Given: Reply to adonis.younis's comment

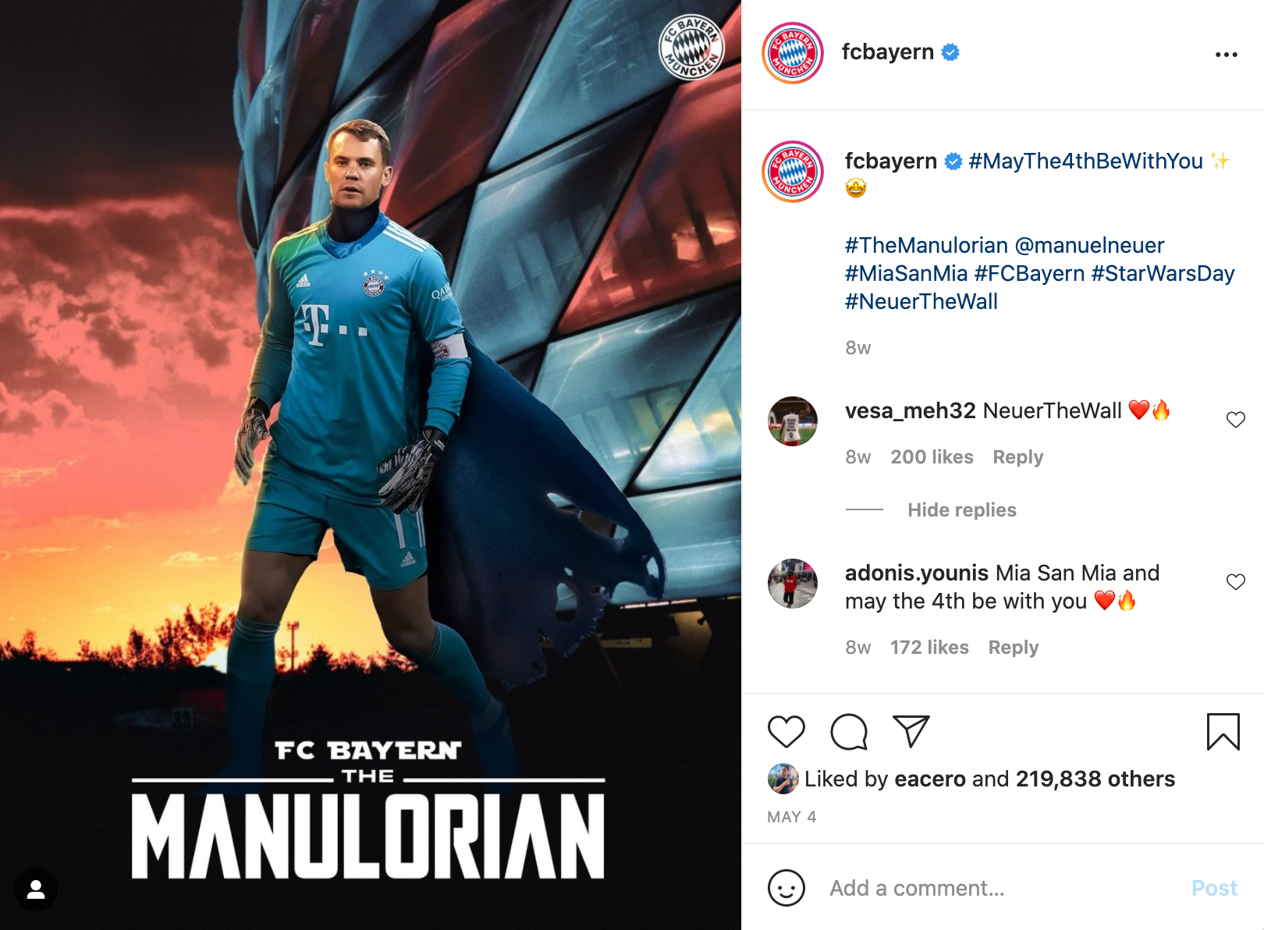Looking at the screenshot, I should click(1013, 648).
